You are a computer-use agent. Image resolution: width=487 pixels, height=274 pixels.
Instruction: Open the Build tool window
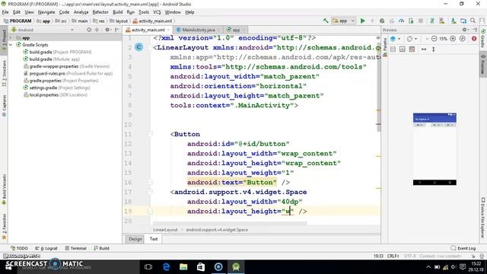click(101, 248)
